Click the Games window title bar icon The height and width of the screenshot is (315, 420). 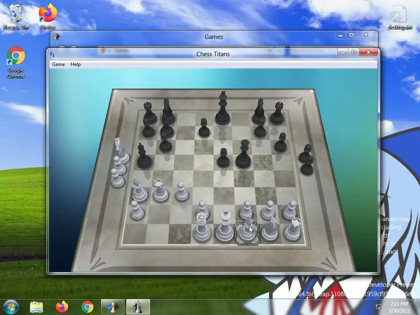(x=56, y=37)
